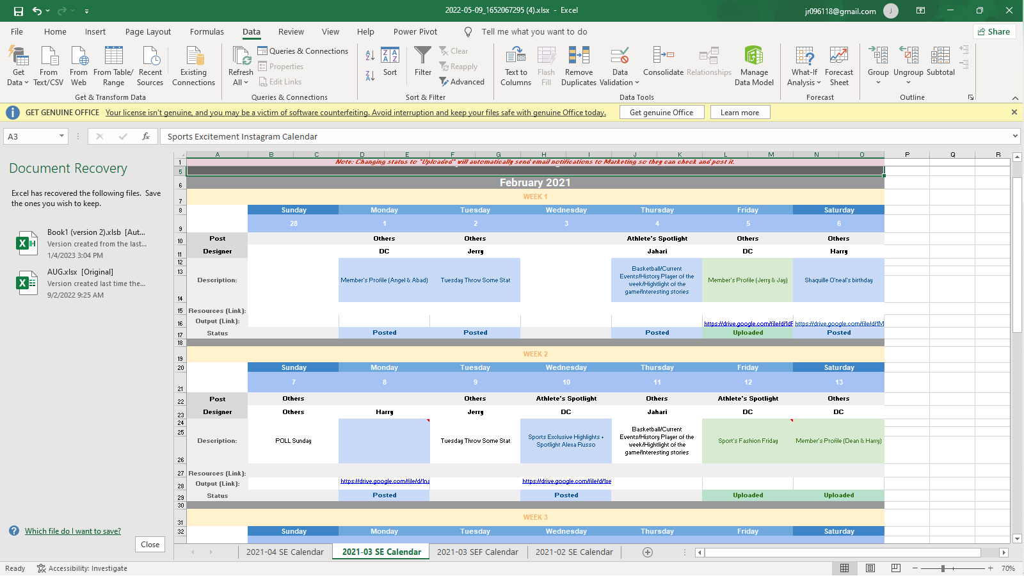Click the Consolidate icon

pos(663,56)
